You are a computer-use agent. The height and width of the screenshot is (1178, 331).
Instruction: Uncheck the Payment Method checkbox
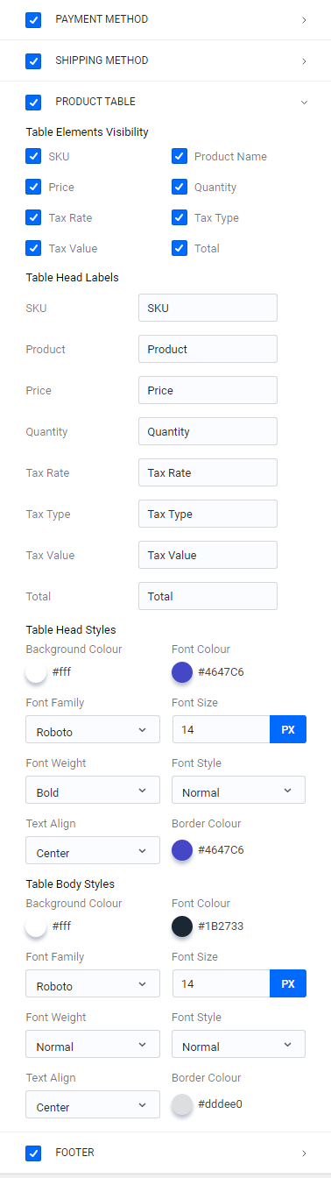(34, 19)
